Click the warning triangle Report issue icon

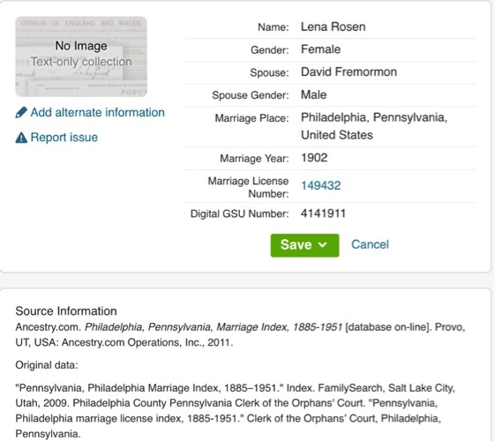(21, 138)
